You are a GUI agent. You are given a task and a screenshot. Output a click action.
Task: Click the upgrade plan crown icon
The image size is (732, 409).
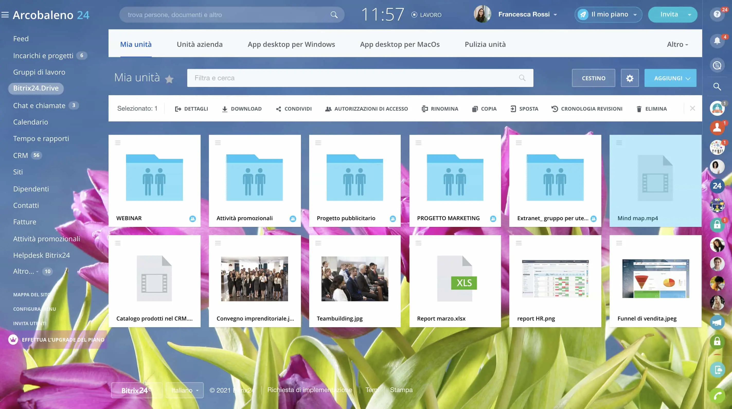click(13, 339)
